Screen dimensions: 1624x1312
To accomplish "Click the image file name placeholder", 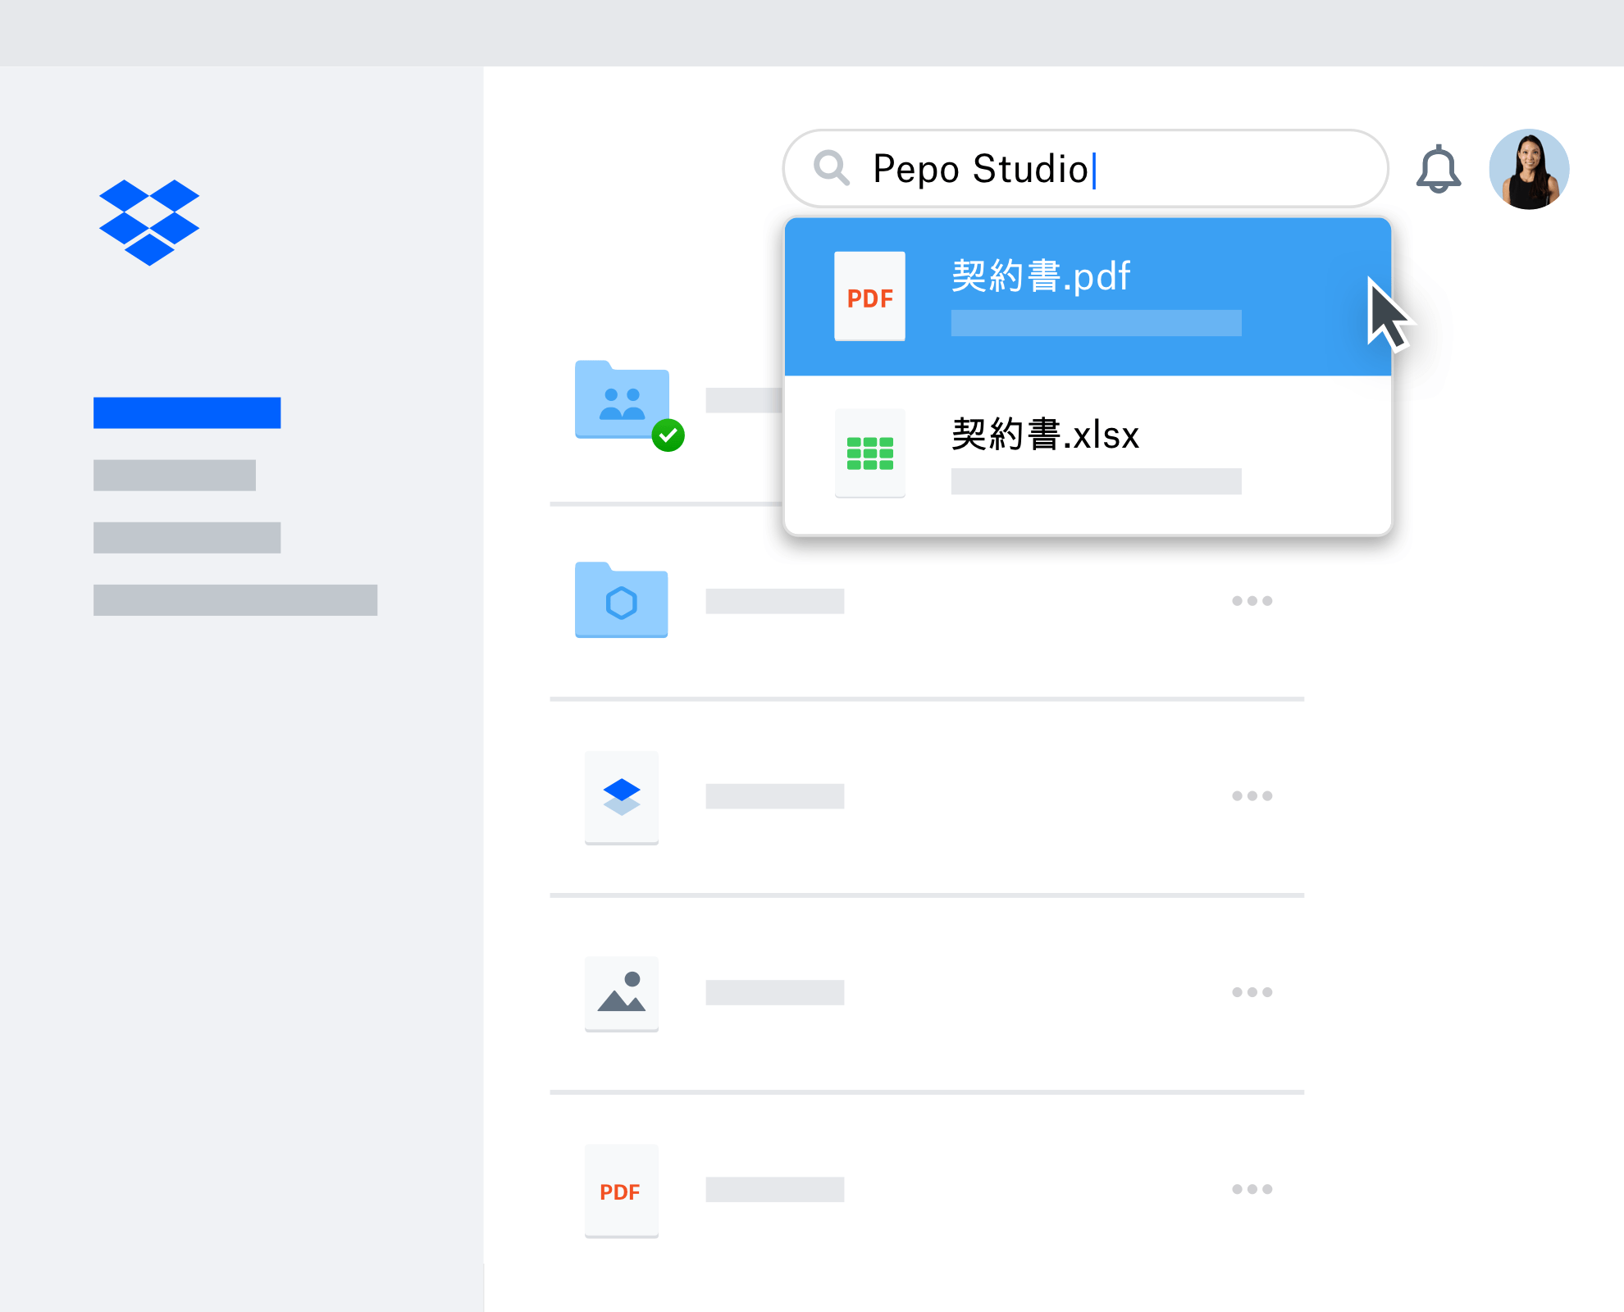I will pyautogui.click(x=775, y=992).
